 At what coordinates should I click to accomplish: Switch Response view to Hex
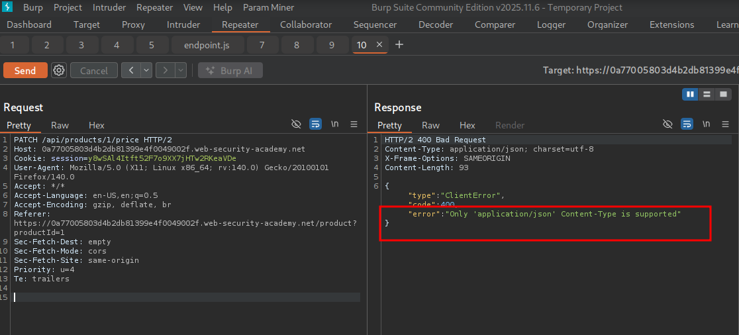(468, 125)
